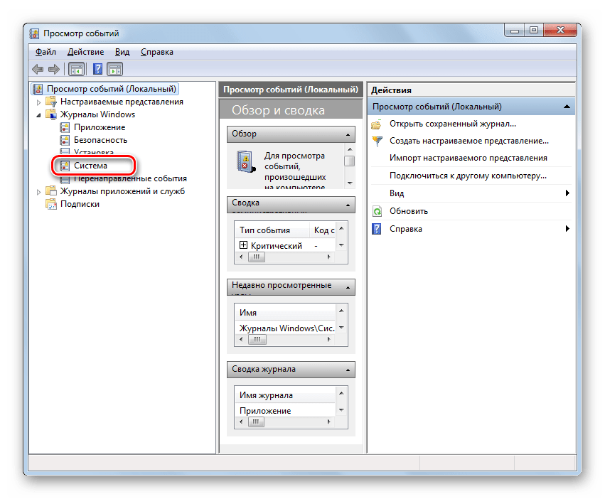Viewport: 605px width, 499px height.
Task: Select the Система log in the tree
Action: coord(90,166)
